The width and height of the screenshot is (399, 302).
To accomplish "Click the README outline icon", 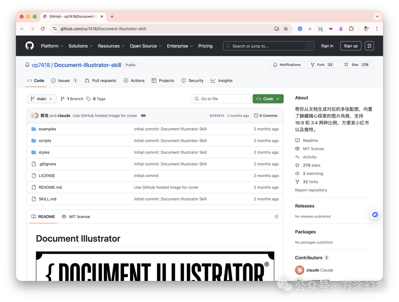I will click(x=276, y=217).
